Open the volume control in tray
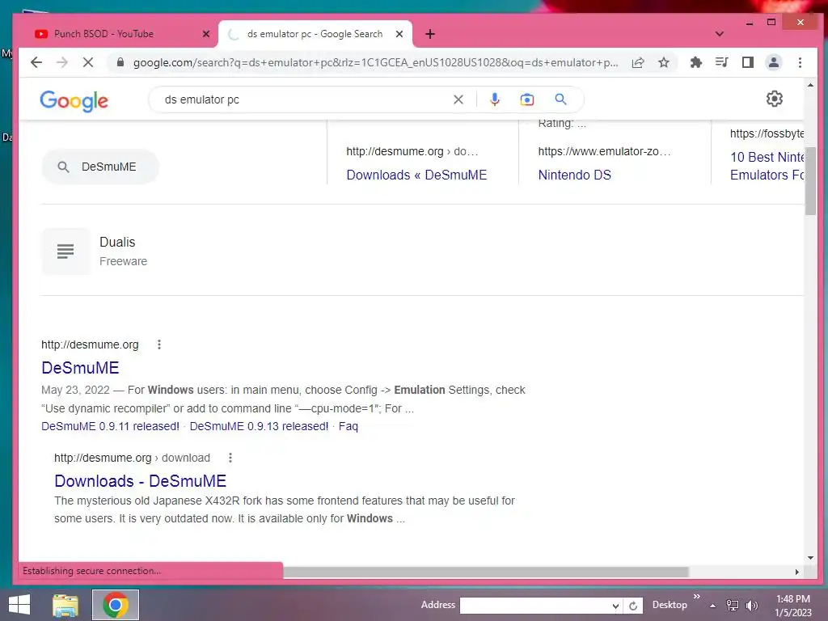 tap(751, 605)
